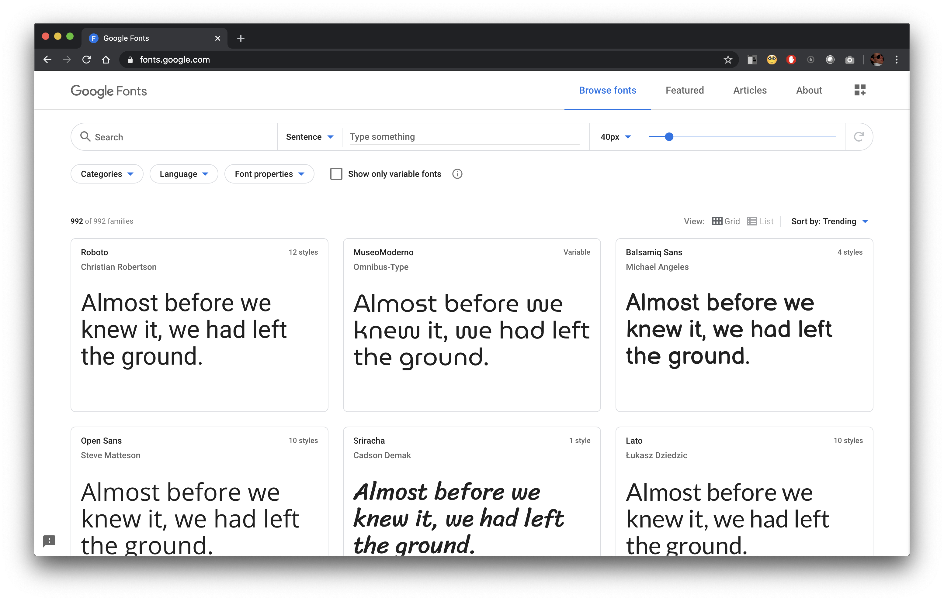Open the MuseoModerno font card
Screen dimensions: 944x601
[472, 325]
